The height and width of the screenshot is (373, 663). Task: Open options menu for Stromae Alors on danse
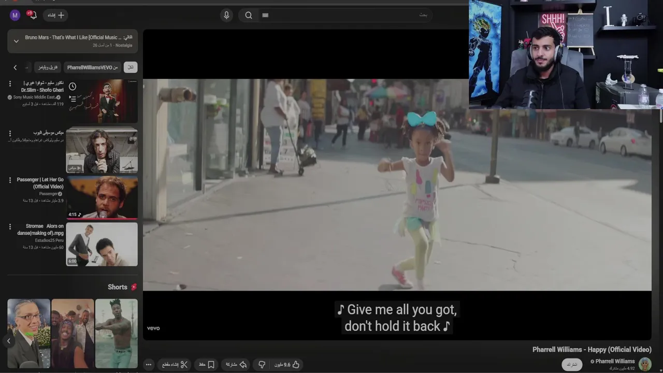tap(10, 227)
